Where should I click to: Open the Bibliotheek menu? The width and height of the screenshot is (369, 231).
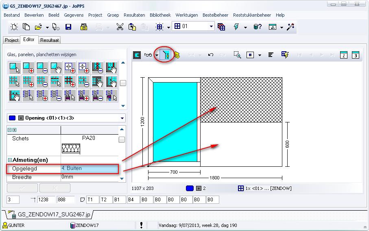[160, 15]
